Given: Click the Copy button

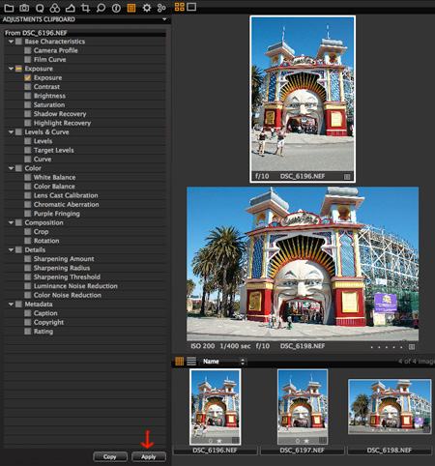Looking at the screenshot, I should pos(110,456).
